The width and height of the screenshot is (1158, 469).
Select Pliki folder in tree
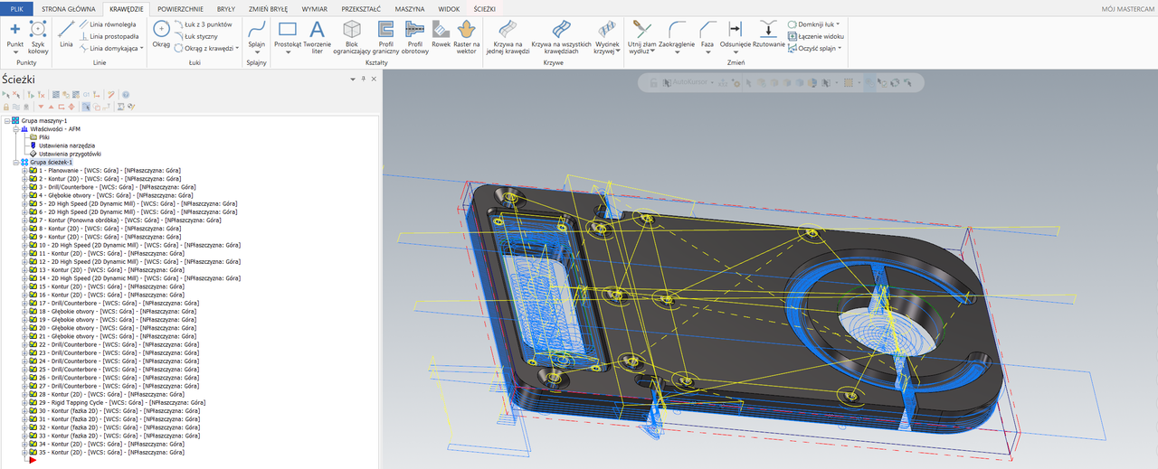pyautogui.click(x=44, y=137)
